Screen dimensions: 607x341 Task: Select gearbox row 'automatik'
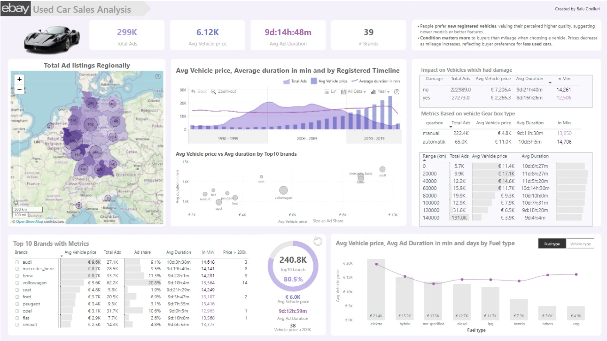tap(501, 142)
